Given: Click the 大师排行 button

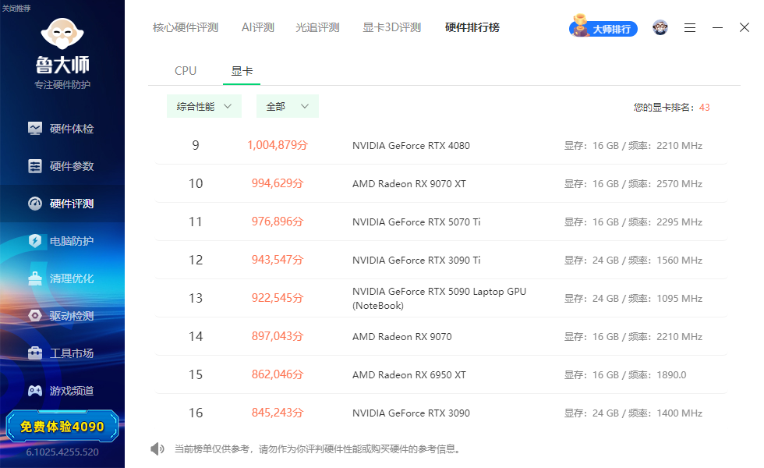Looking at the screenshot, I should point(603,28).
